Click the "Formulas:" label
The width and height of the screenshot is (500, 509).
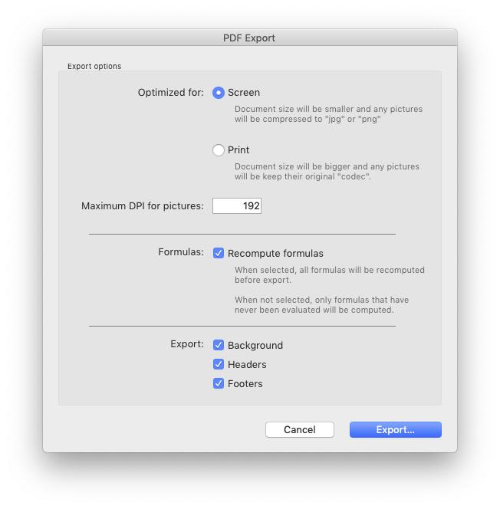click(x=181, y=252)
